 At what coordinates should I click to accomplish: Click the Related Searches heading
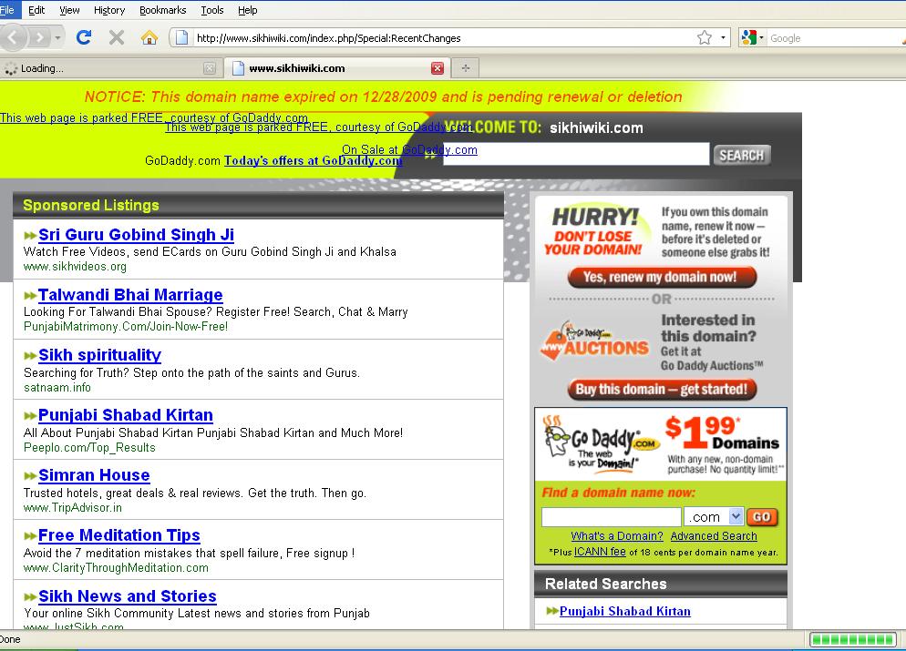click(605, 584)
